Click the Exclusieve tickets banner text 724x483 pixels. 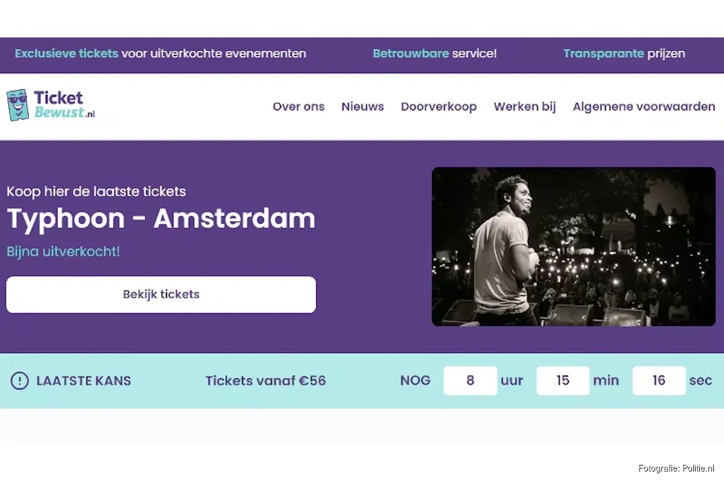click(160, 53)
